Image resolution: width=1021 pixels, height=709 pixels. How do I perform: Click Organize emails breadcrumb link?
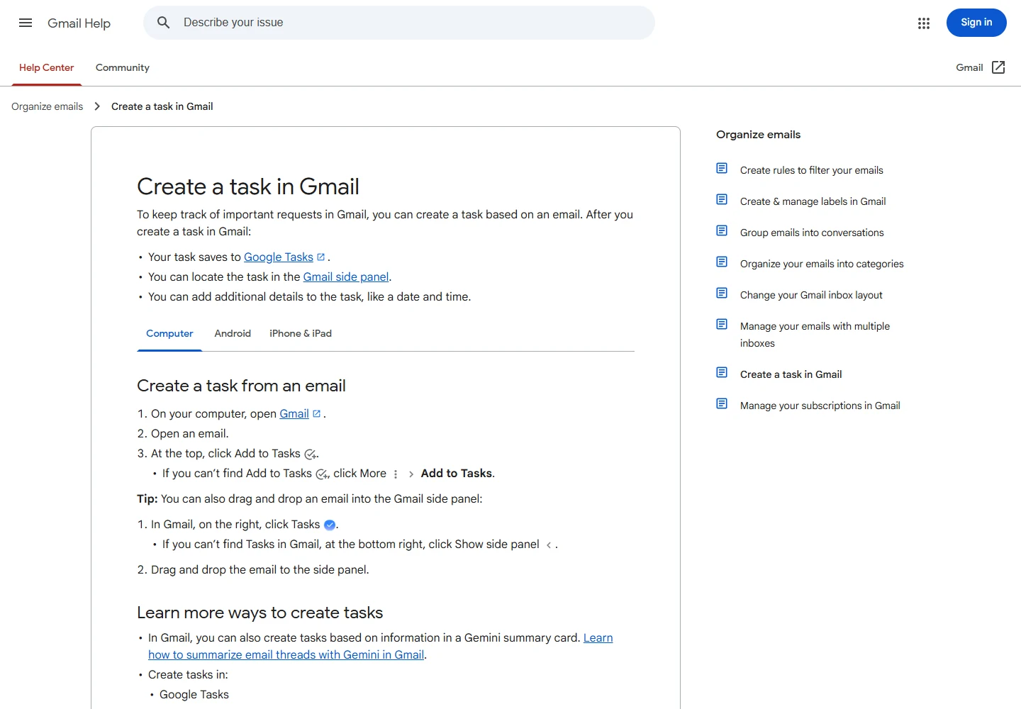48,106
